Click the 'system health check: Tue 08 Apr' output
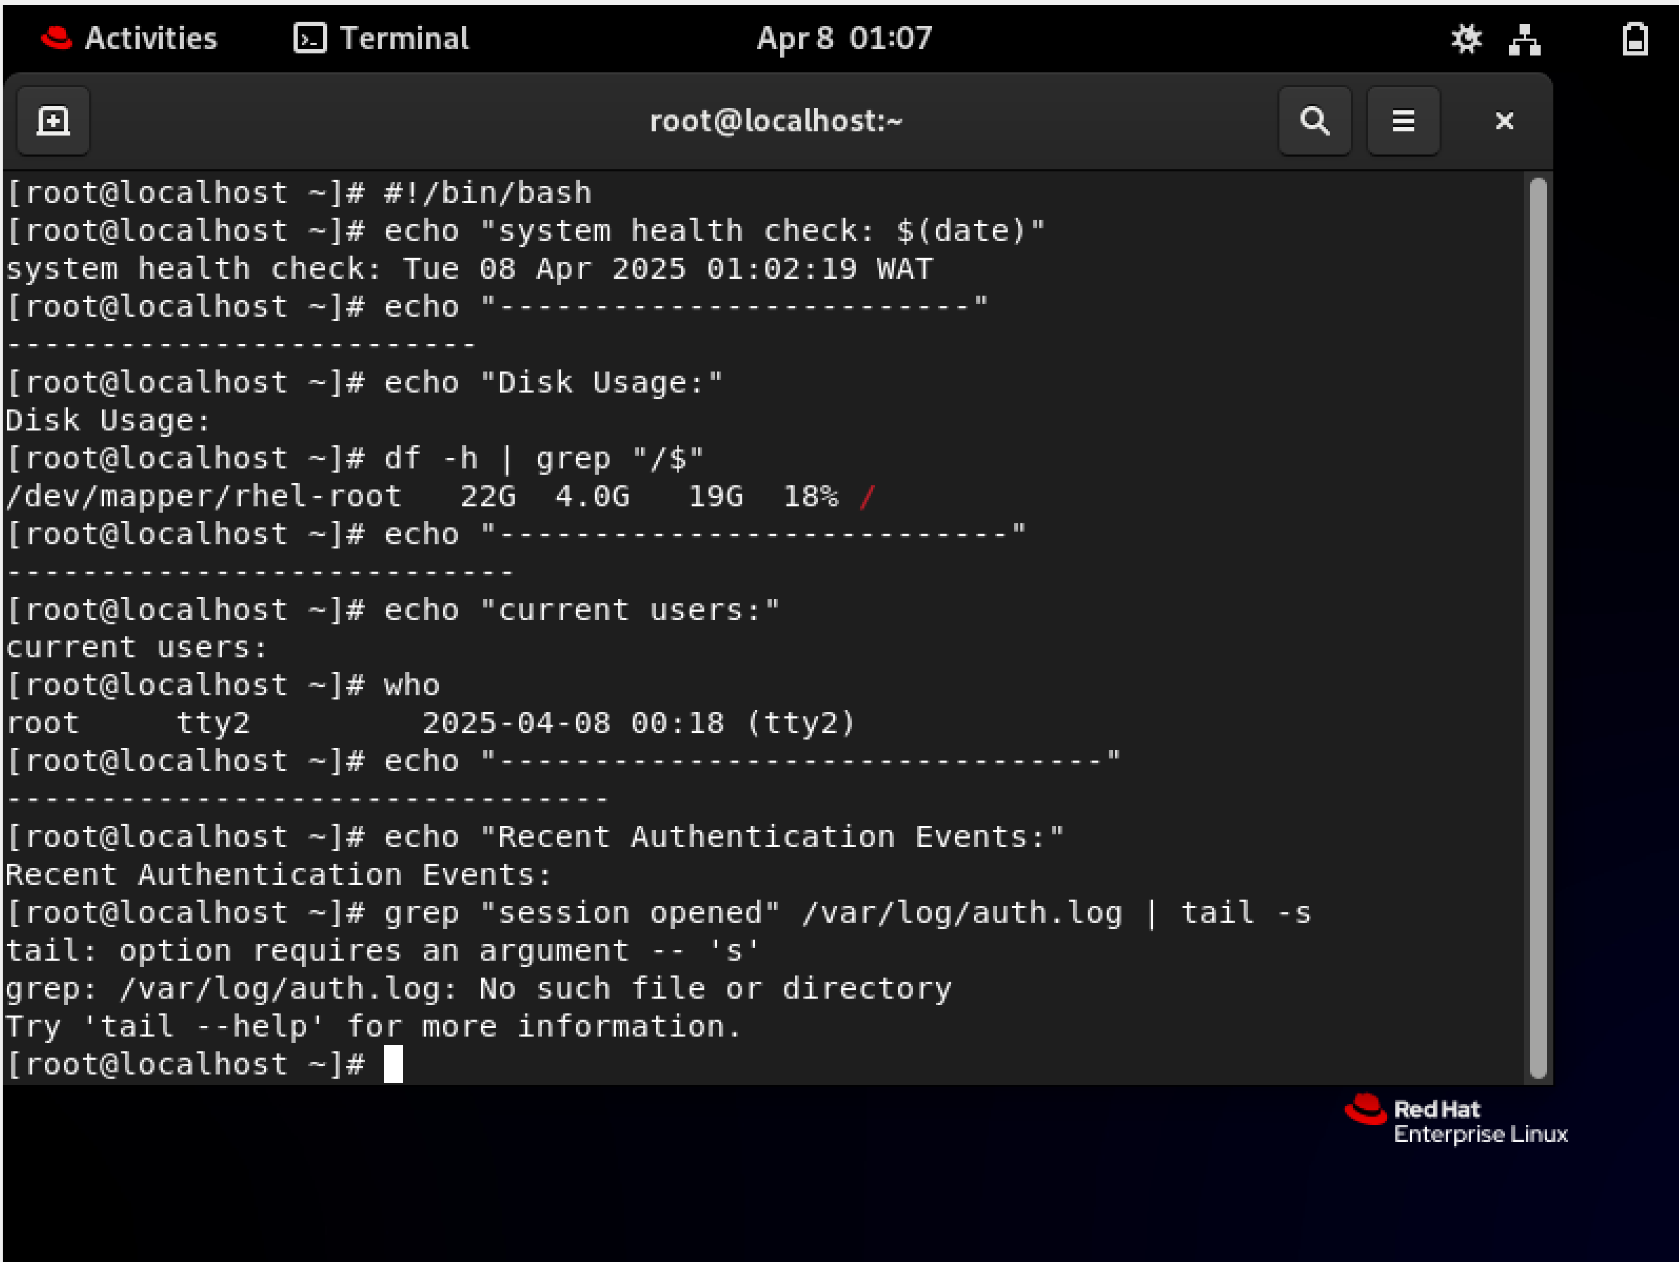This screenshot has width=1679, height=1262. click(469, 269)
